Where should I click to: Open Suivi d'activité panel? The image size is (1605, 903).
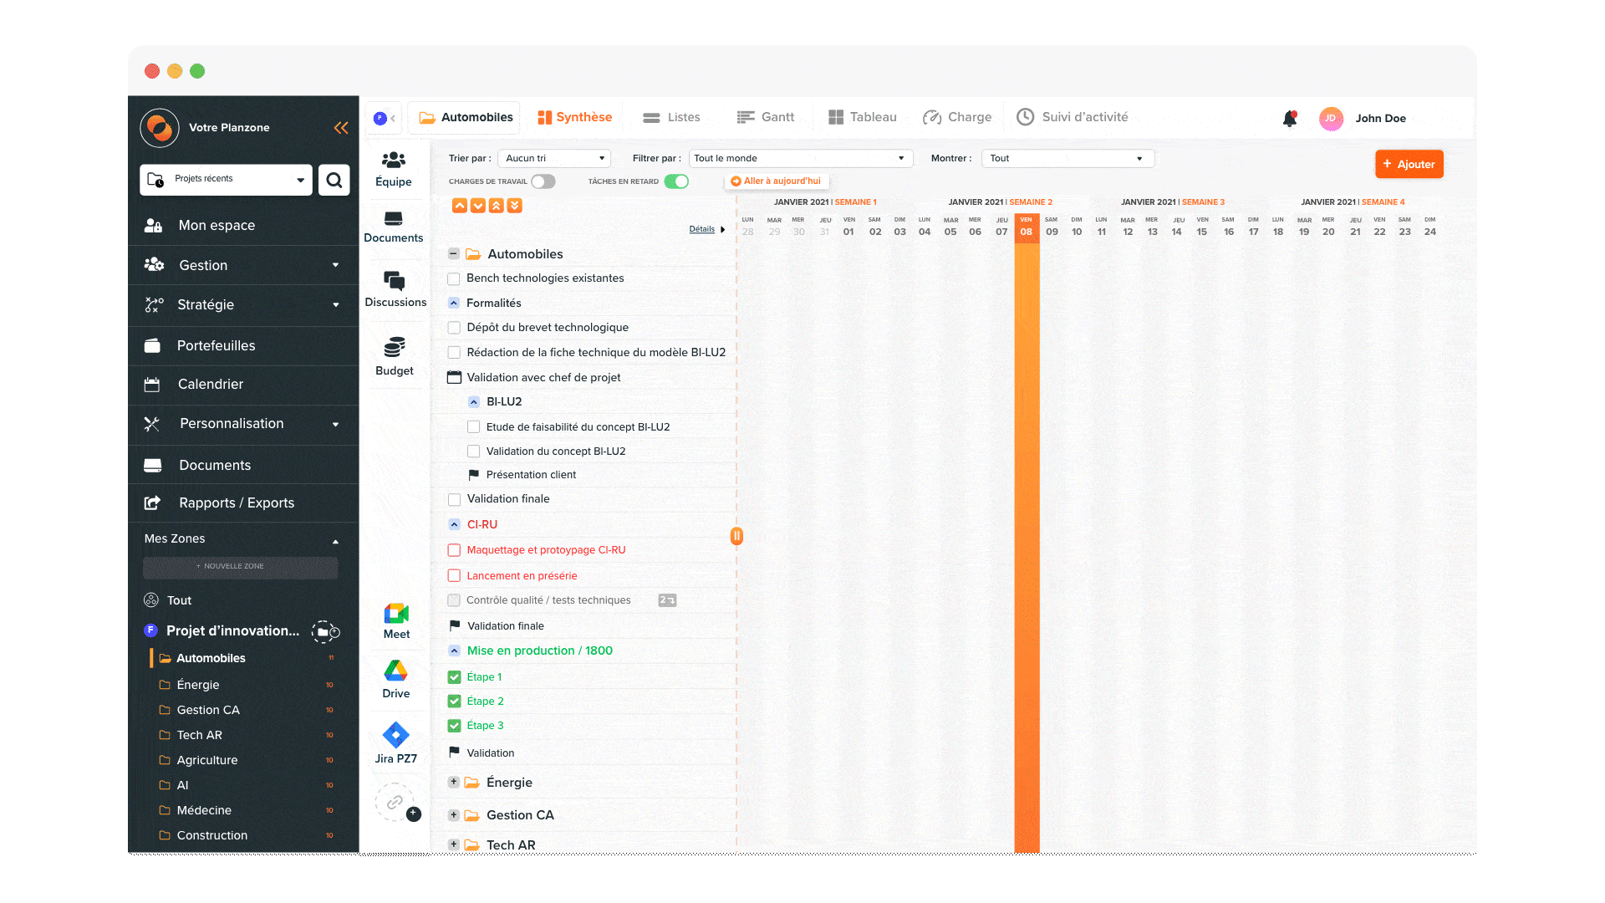tap(1075, 118)
